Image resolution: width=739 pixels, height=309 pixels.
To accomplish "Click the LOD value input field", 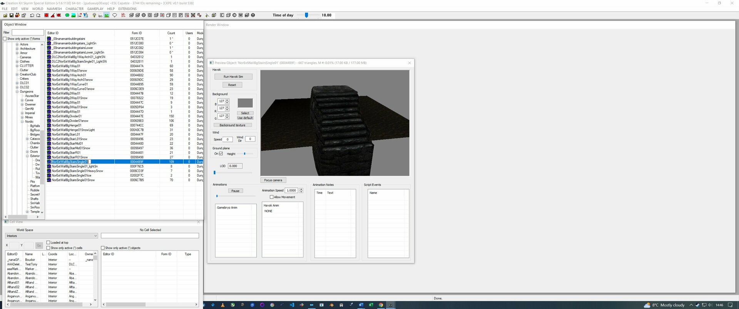I will point(235,166).
